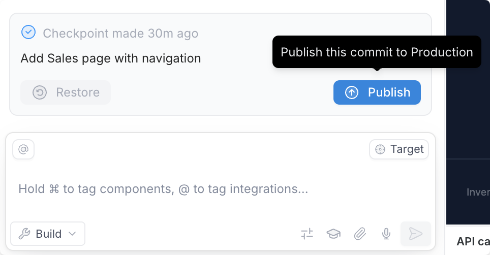Click the @ mention integrations icon

pyautogui.click(x=23, y=149)
